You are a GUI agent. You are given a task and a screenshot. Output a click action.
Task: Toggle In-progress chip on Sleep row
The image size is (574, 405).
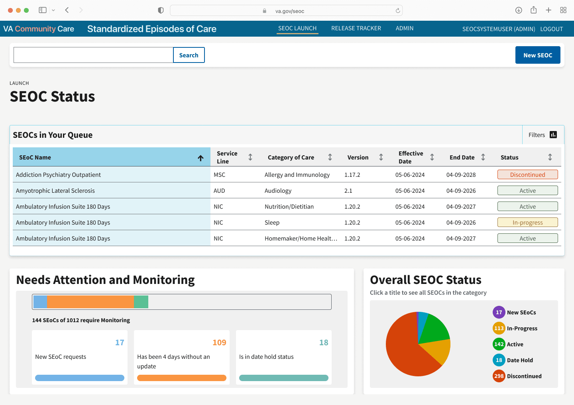coord(527,222)
